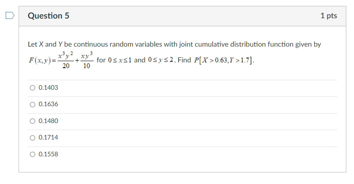
Task: Click the 0.1480 answer text label
Action: [48, 121]
